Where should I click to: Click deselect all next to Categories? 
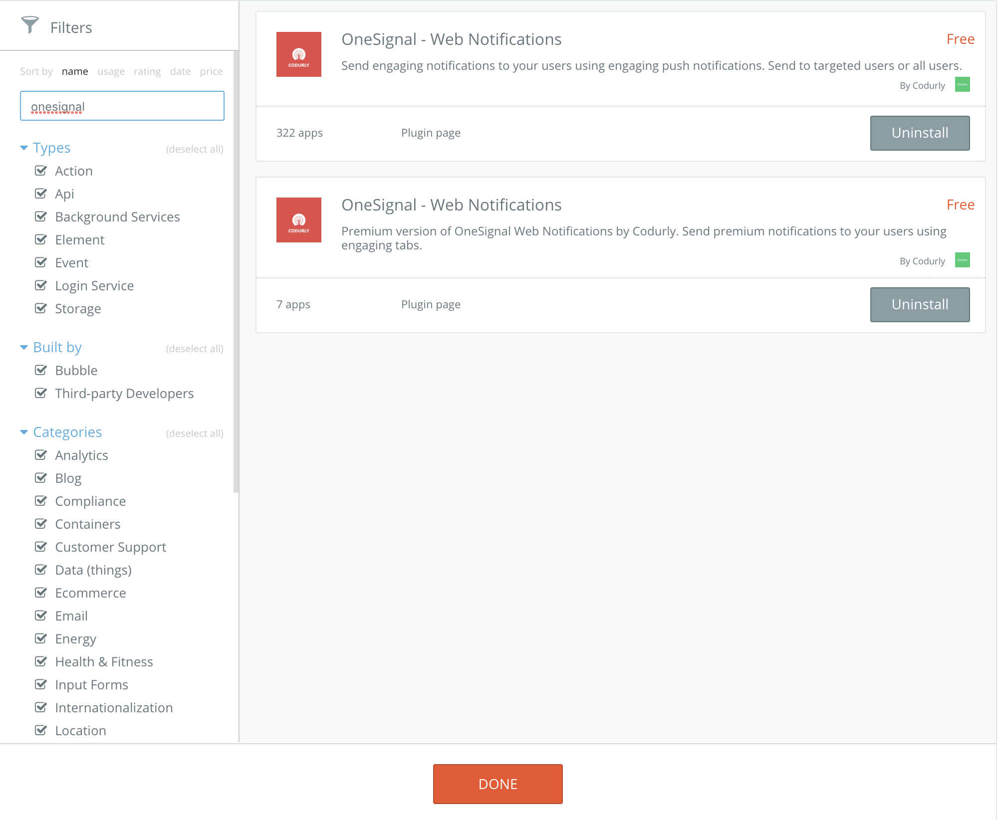tap(195, 433)
